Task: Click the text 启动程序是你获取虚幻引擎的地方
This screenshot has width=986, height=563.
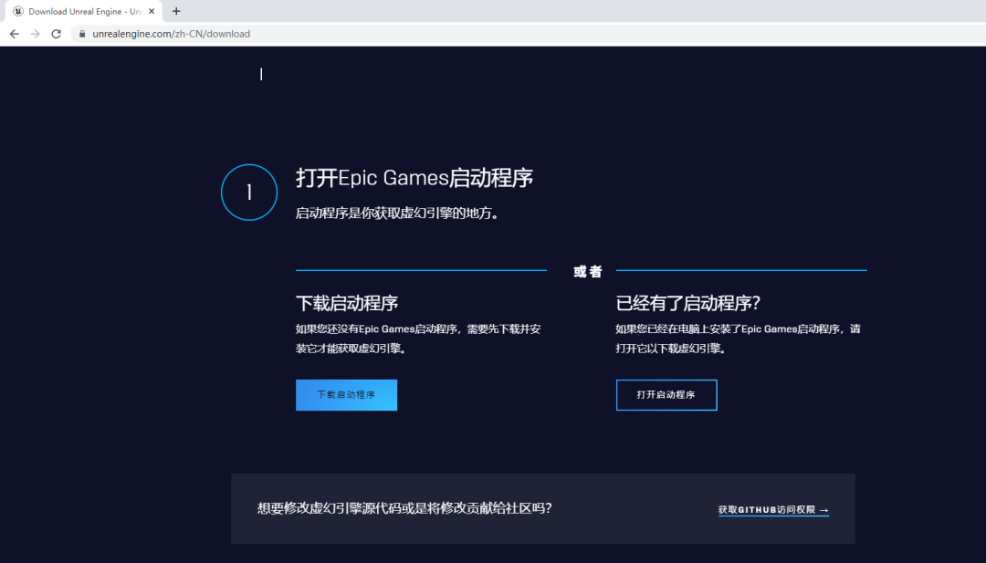Action: point(397,214)
